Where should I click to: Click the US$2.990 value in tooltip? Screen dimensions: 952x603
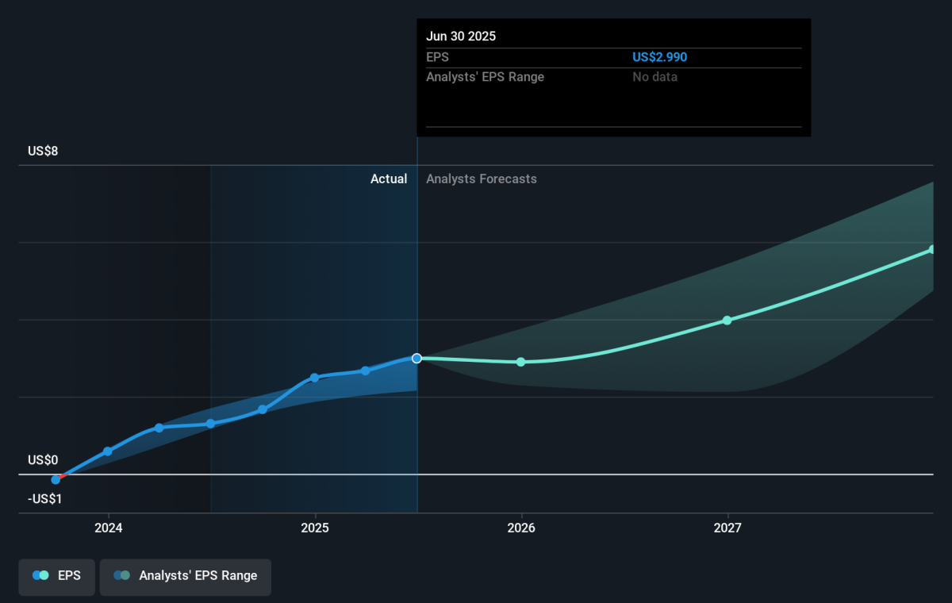[659, 57]
